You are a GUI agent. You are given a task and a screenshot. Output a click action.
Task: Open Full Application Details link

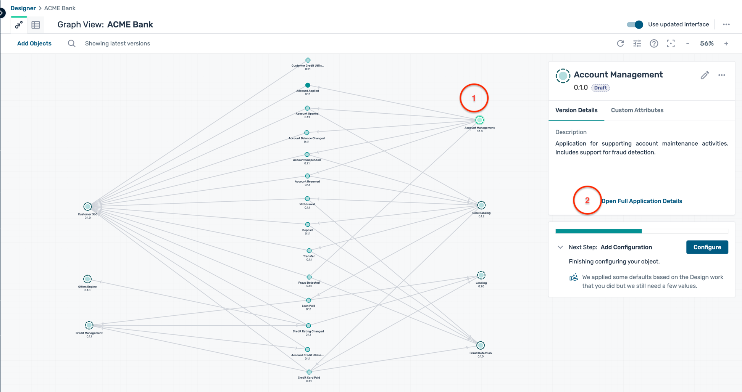tap(642, 201)
